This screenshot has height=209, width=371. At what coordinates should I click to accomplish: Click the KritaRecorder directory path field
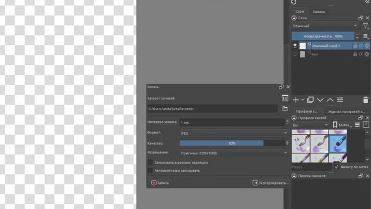coord(213,109)
